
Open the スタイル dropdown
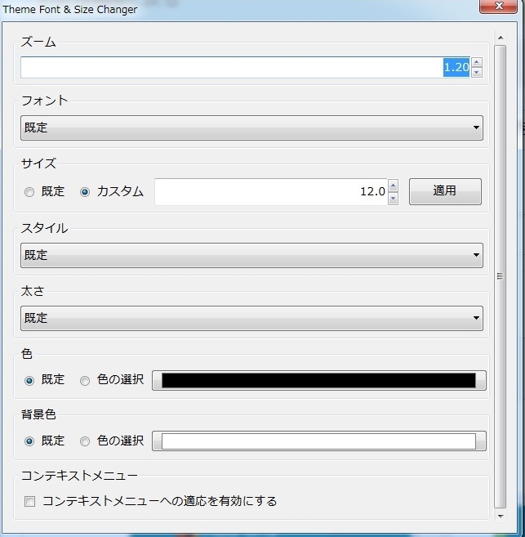[x=251, y=256]
